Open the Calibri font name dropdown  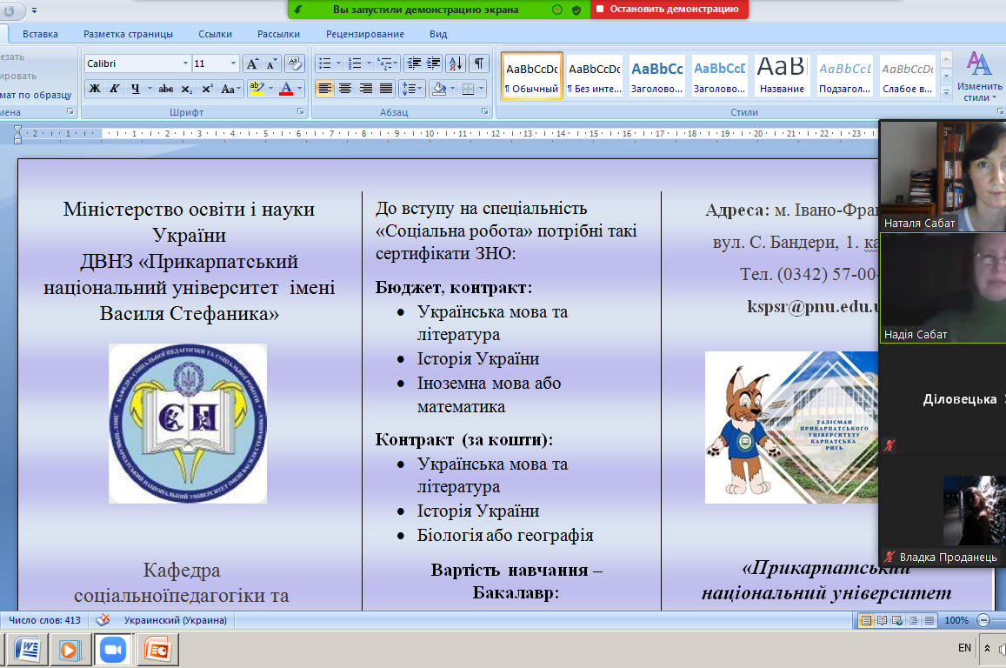185,63
